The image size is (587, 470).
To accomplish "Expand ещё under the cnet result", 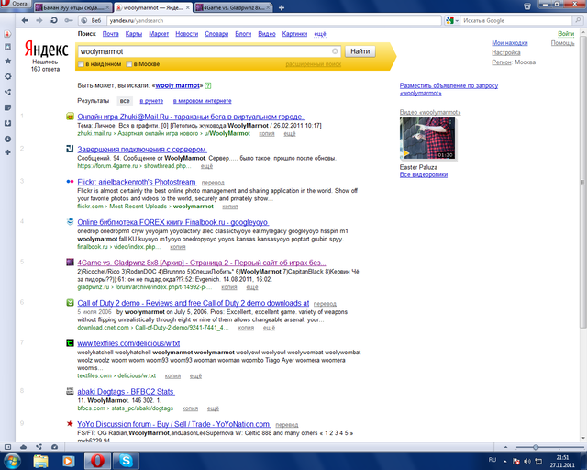I will coord(269,328).
